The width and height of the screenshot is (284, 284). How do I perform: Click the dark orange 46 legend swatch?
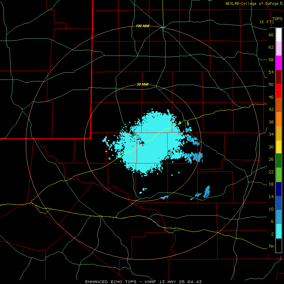tap(279, 105)
